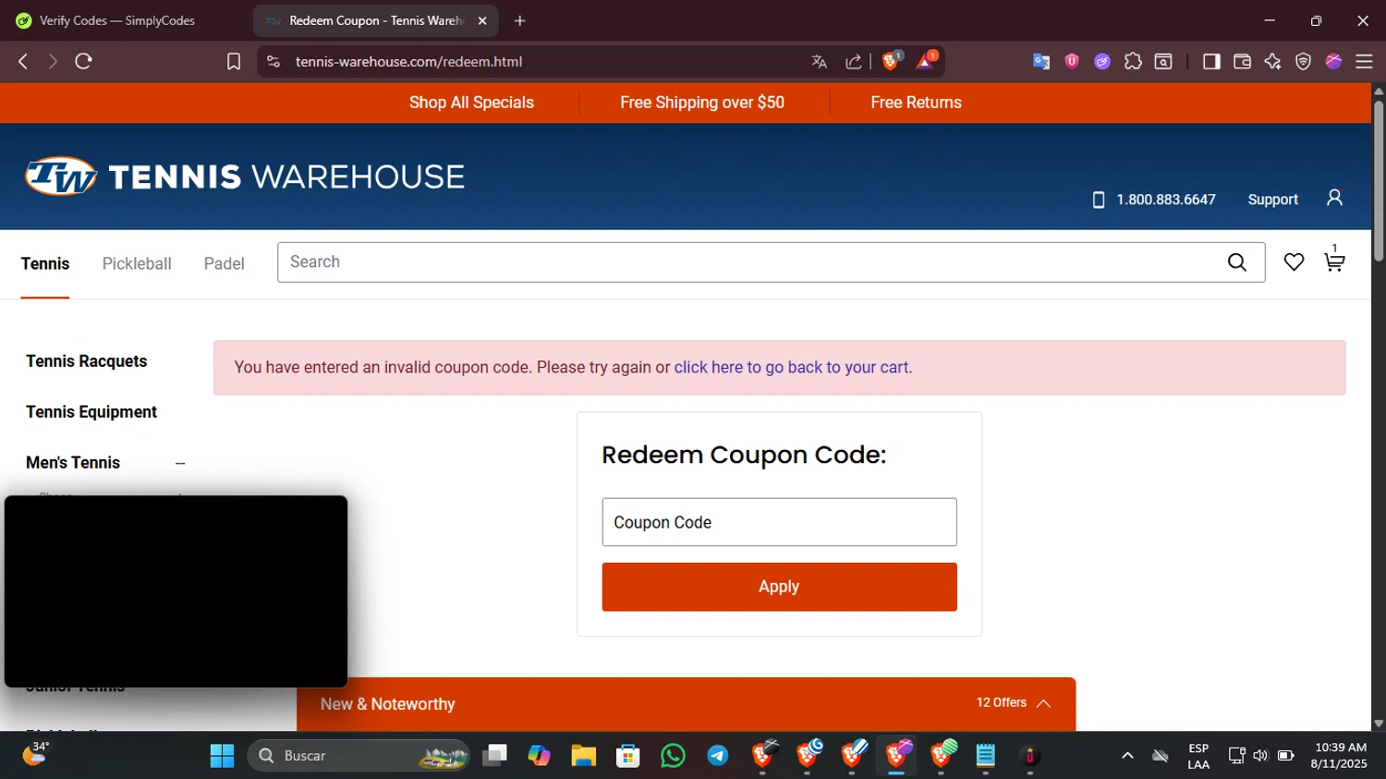
Task: Focus the Coupon Code input field
Action: pyautogui.click(x=779, y=522)
